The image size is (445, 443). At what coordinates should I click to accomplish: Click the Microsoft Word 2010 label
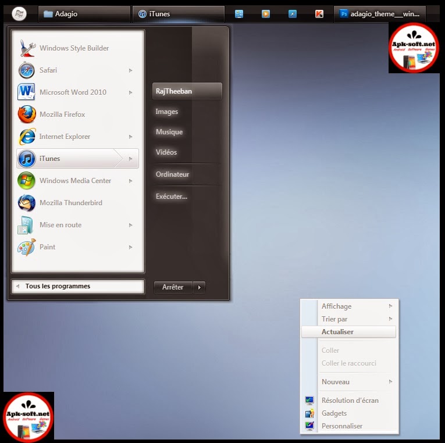click(73, 92)
